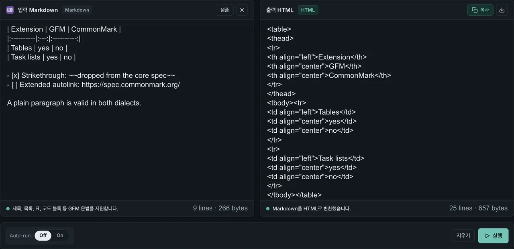Download the HTML output via download icon

(502, 10)
